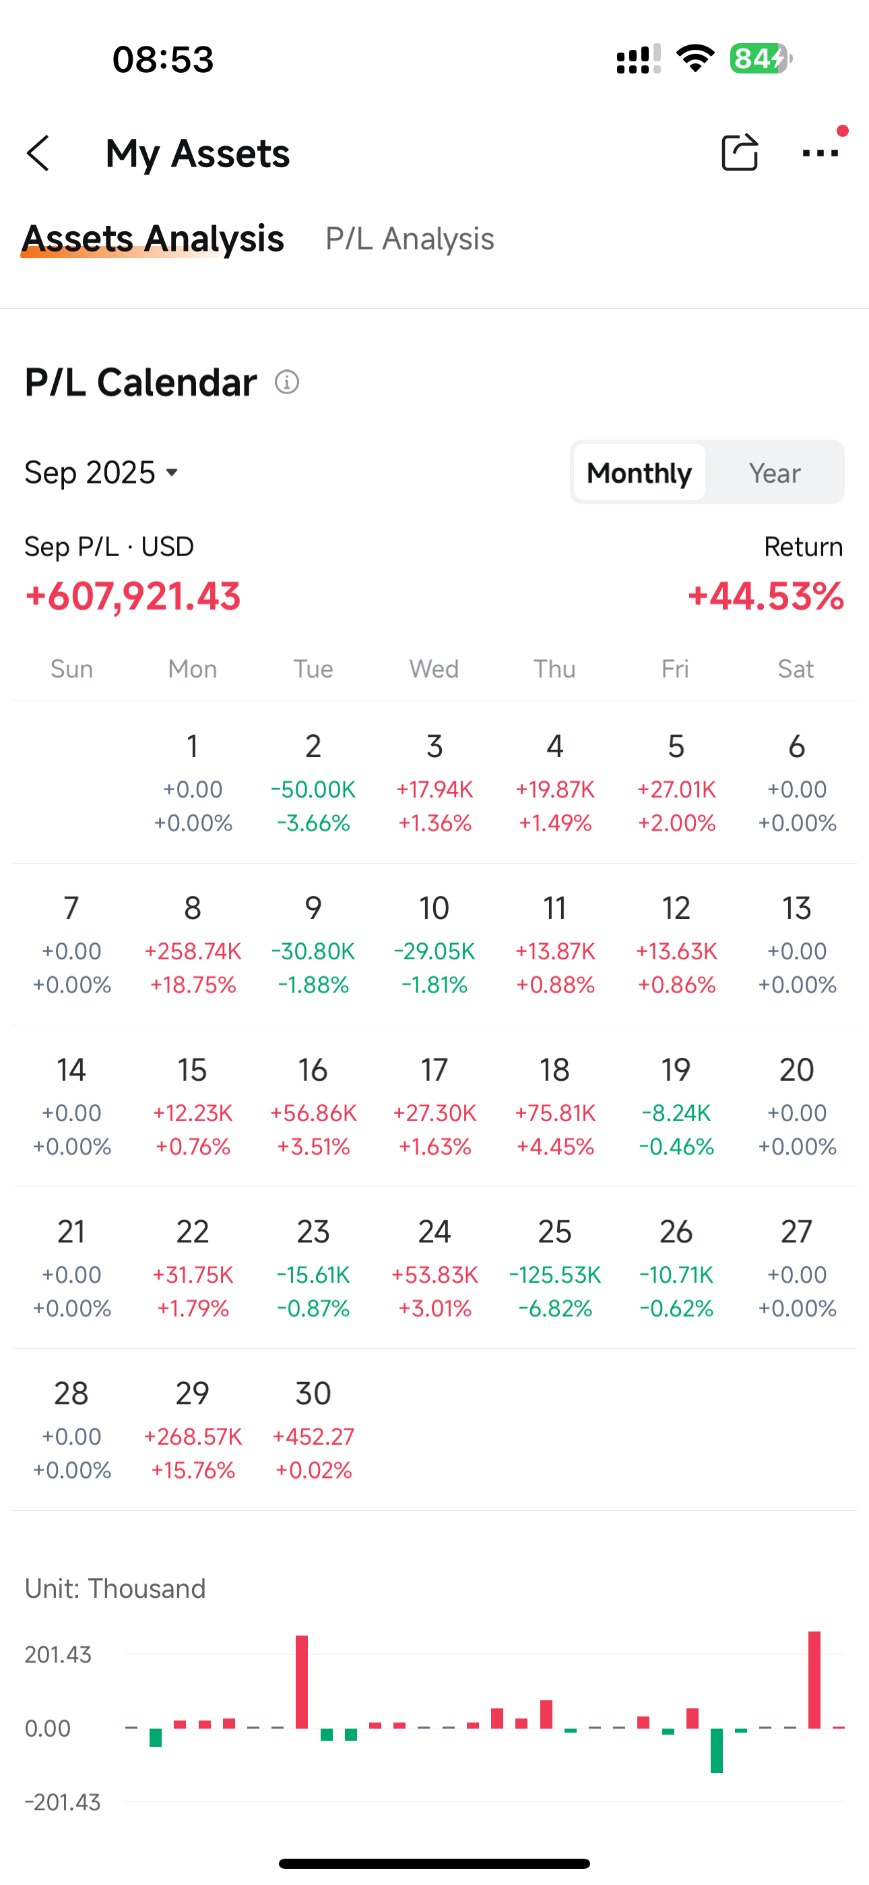Image resolution: width=869 pixels, height=1885 pixels.
Task: Tap the back arrow icon
Action: (39, 153)
